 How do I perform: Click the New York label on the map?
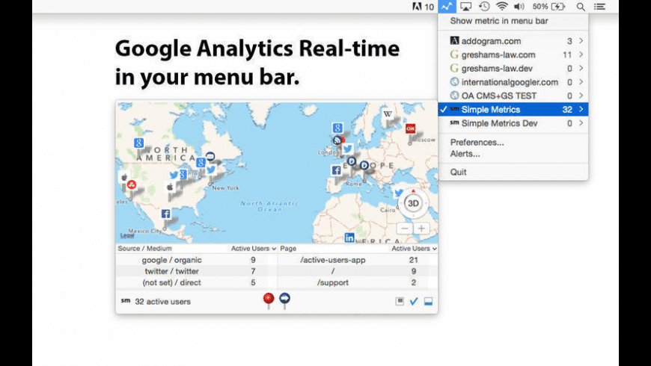[225, 187]
